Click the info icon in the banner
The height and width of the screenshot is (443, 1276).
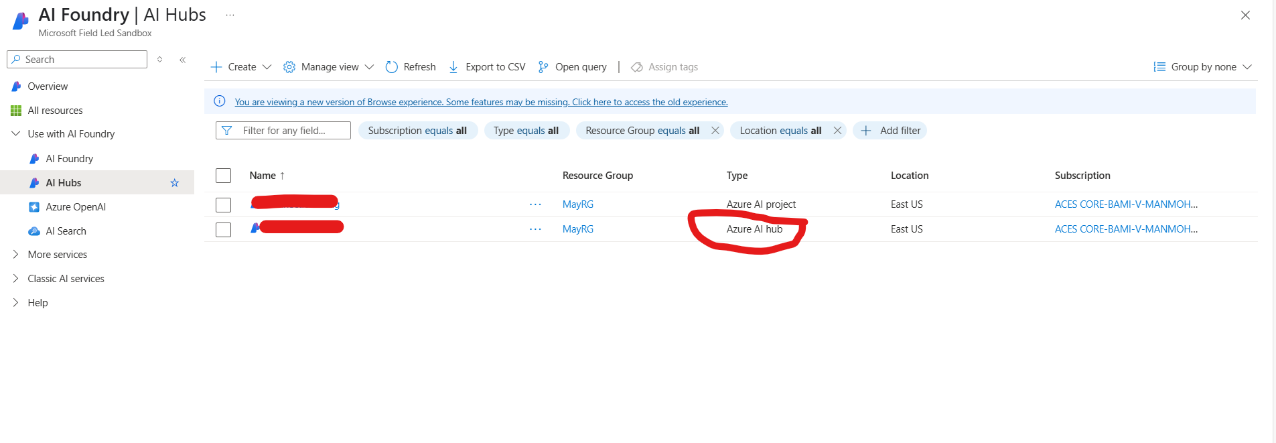pyautogui.click(x=219, y=101)
